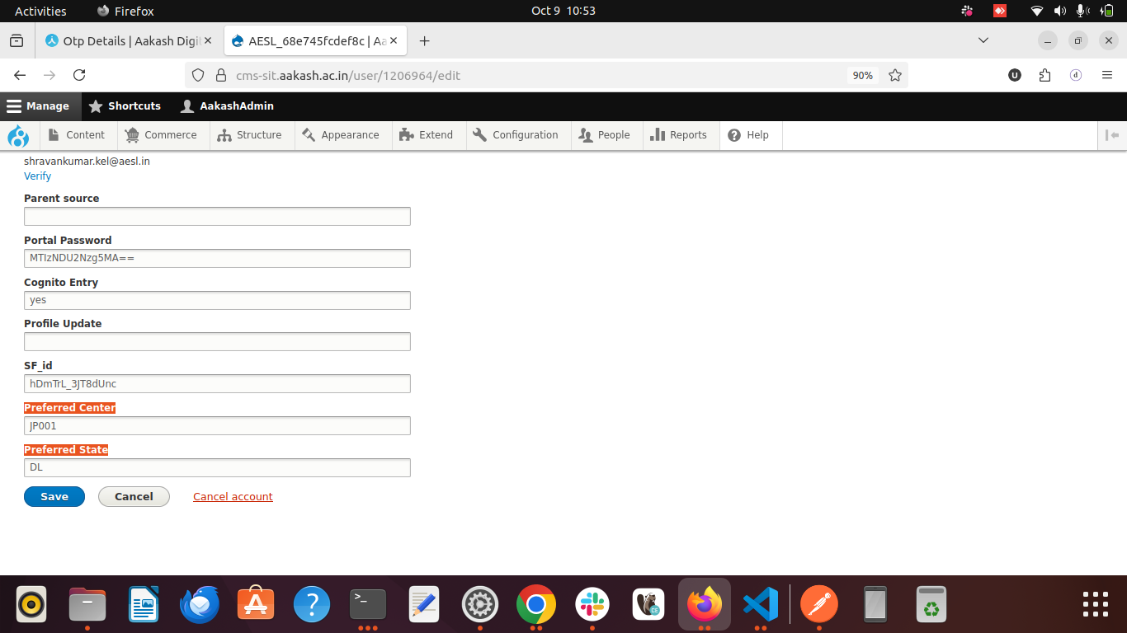Click the Cancel account link

pos(233,496)
